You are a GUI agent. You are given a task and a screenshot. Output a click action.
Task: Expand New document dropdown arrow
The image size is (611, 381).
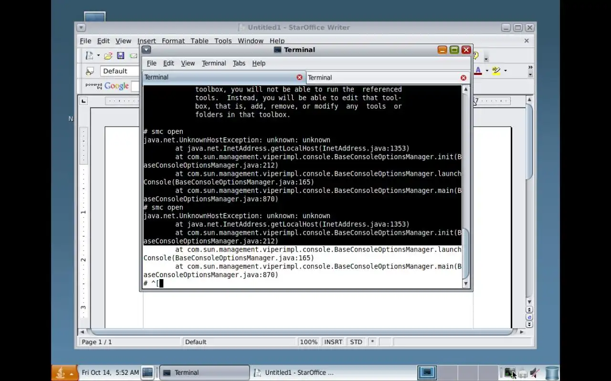click(x=98, y=56)
